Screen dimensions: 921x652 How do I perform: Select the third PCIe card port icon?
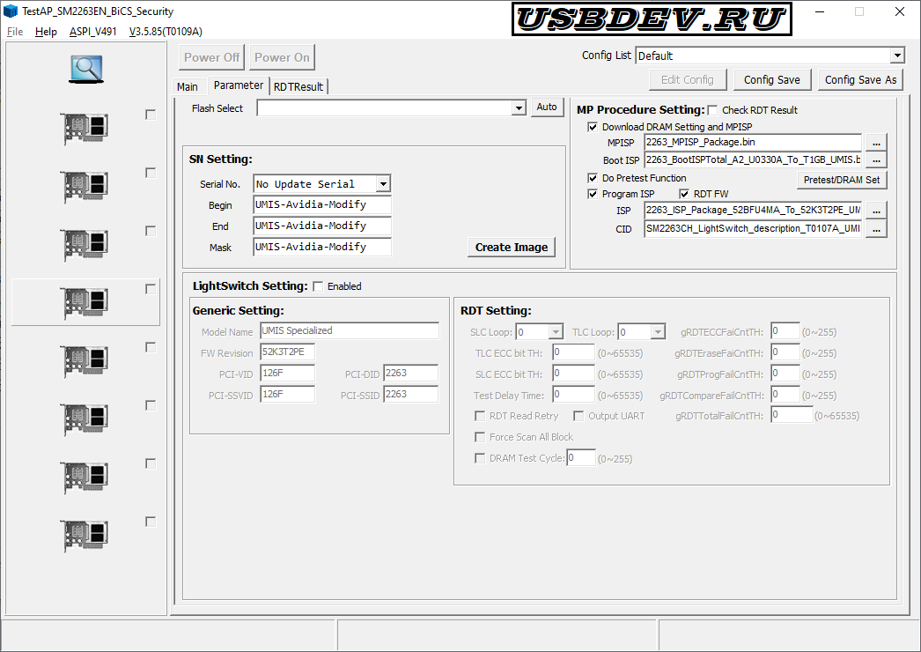point(85,245)
